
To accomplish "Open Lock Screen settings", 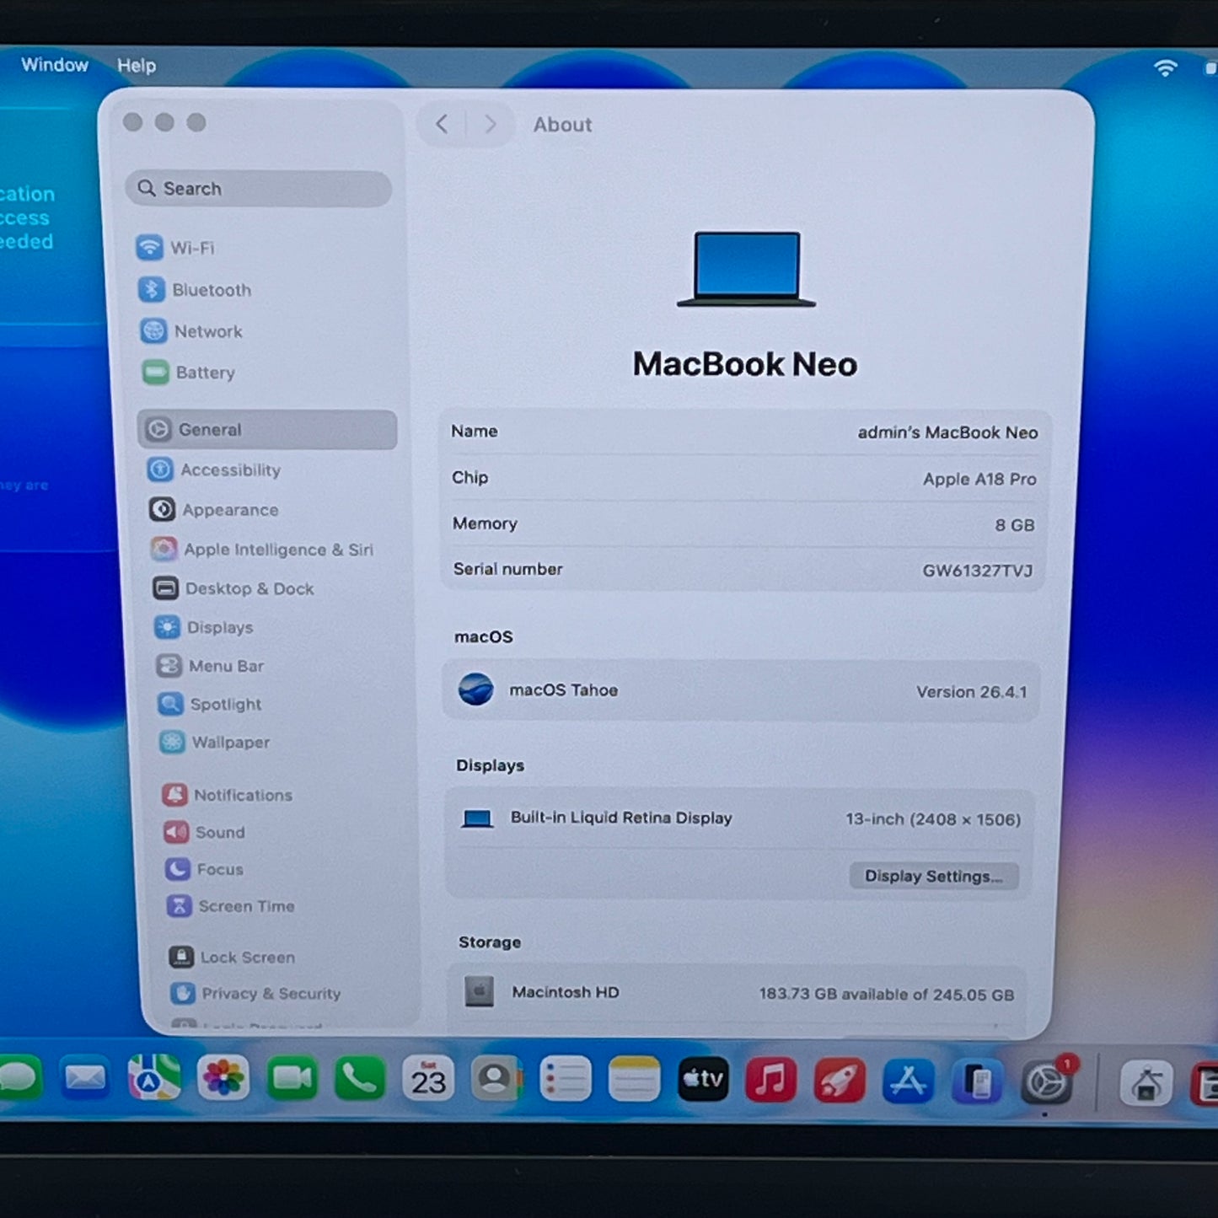I will tap(233, 958).
